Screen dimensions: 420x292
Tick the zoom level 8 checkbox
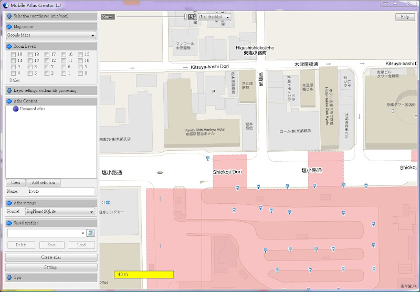30,67
